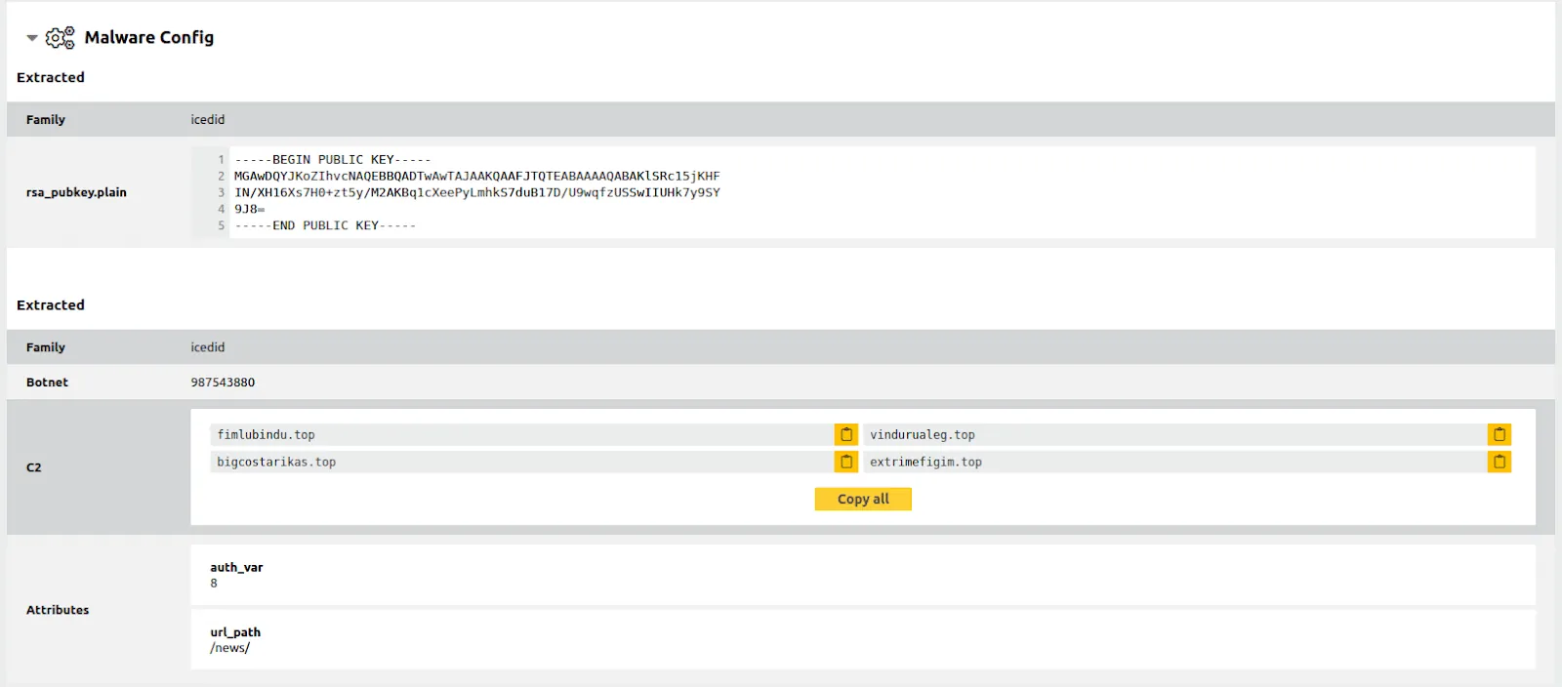This screenshot has height=687, width=1562.
Task: Click the auth_var value 8
Action: point(214,583)
